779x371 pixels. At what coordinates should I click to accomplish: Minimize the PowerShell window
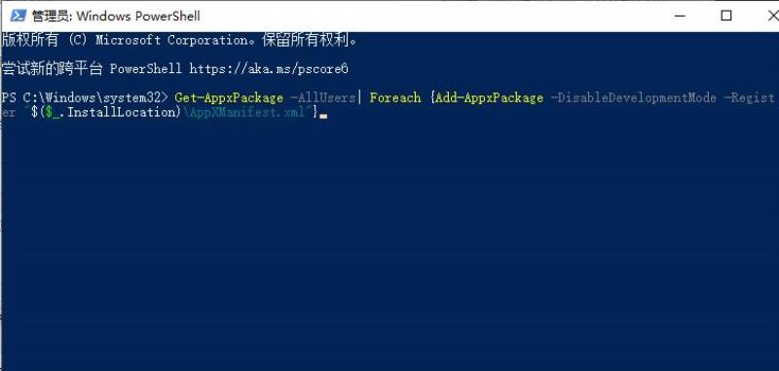pyautogui.click(x=680, y=16)
